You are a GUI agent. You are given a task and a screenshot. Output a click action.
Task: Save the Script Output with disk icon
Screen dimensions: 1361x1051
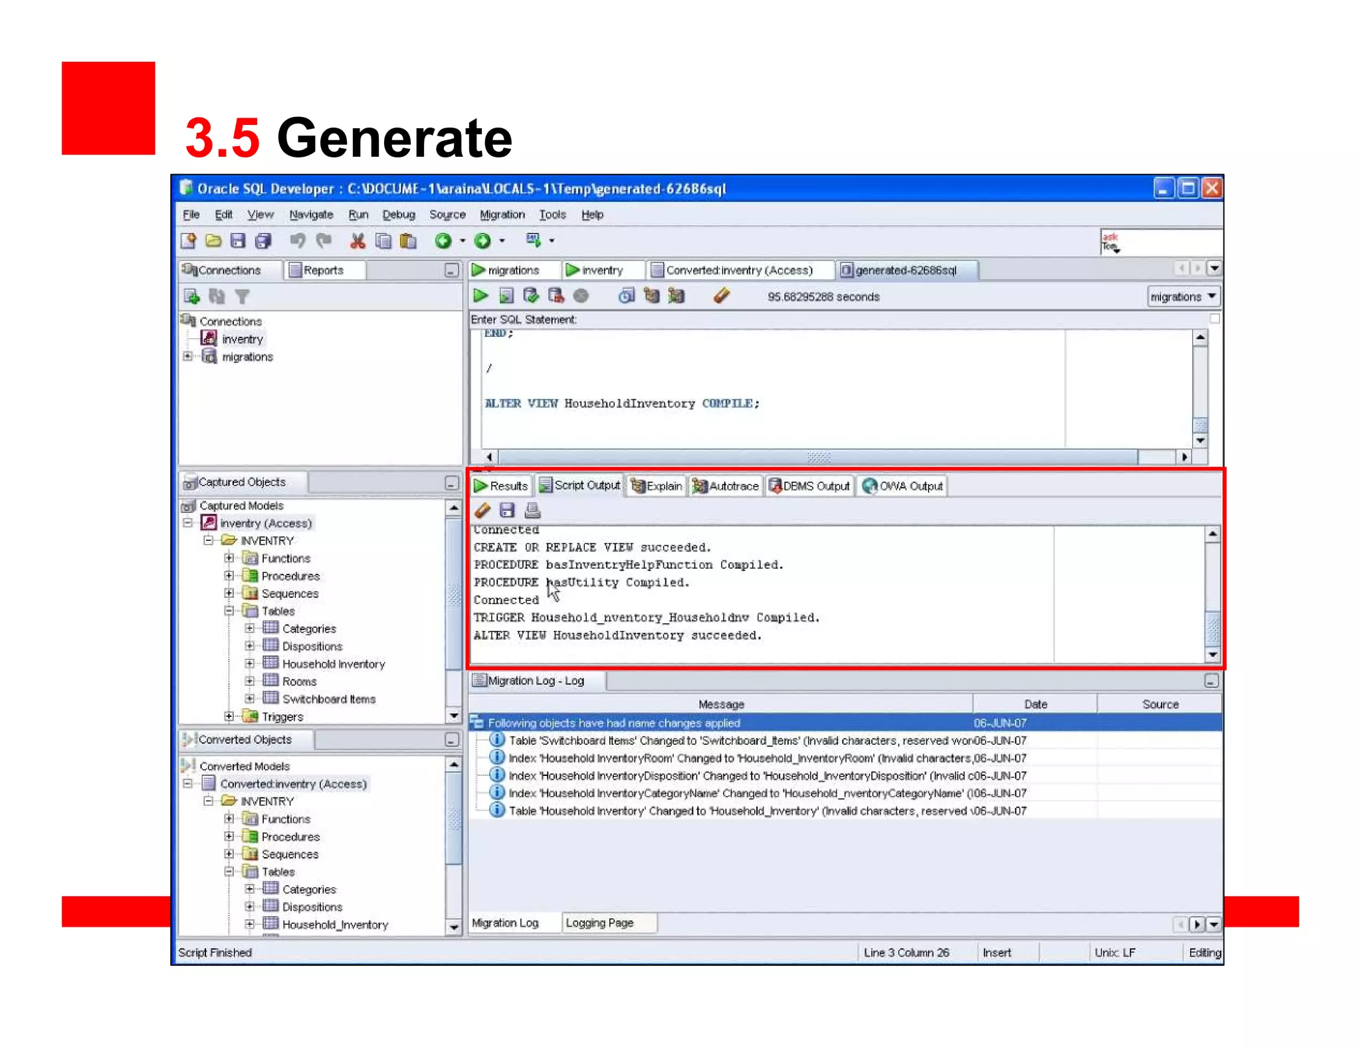[507, 510]
